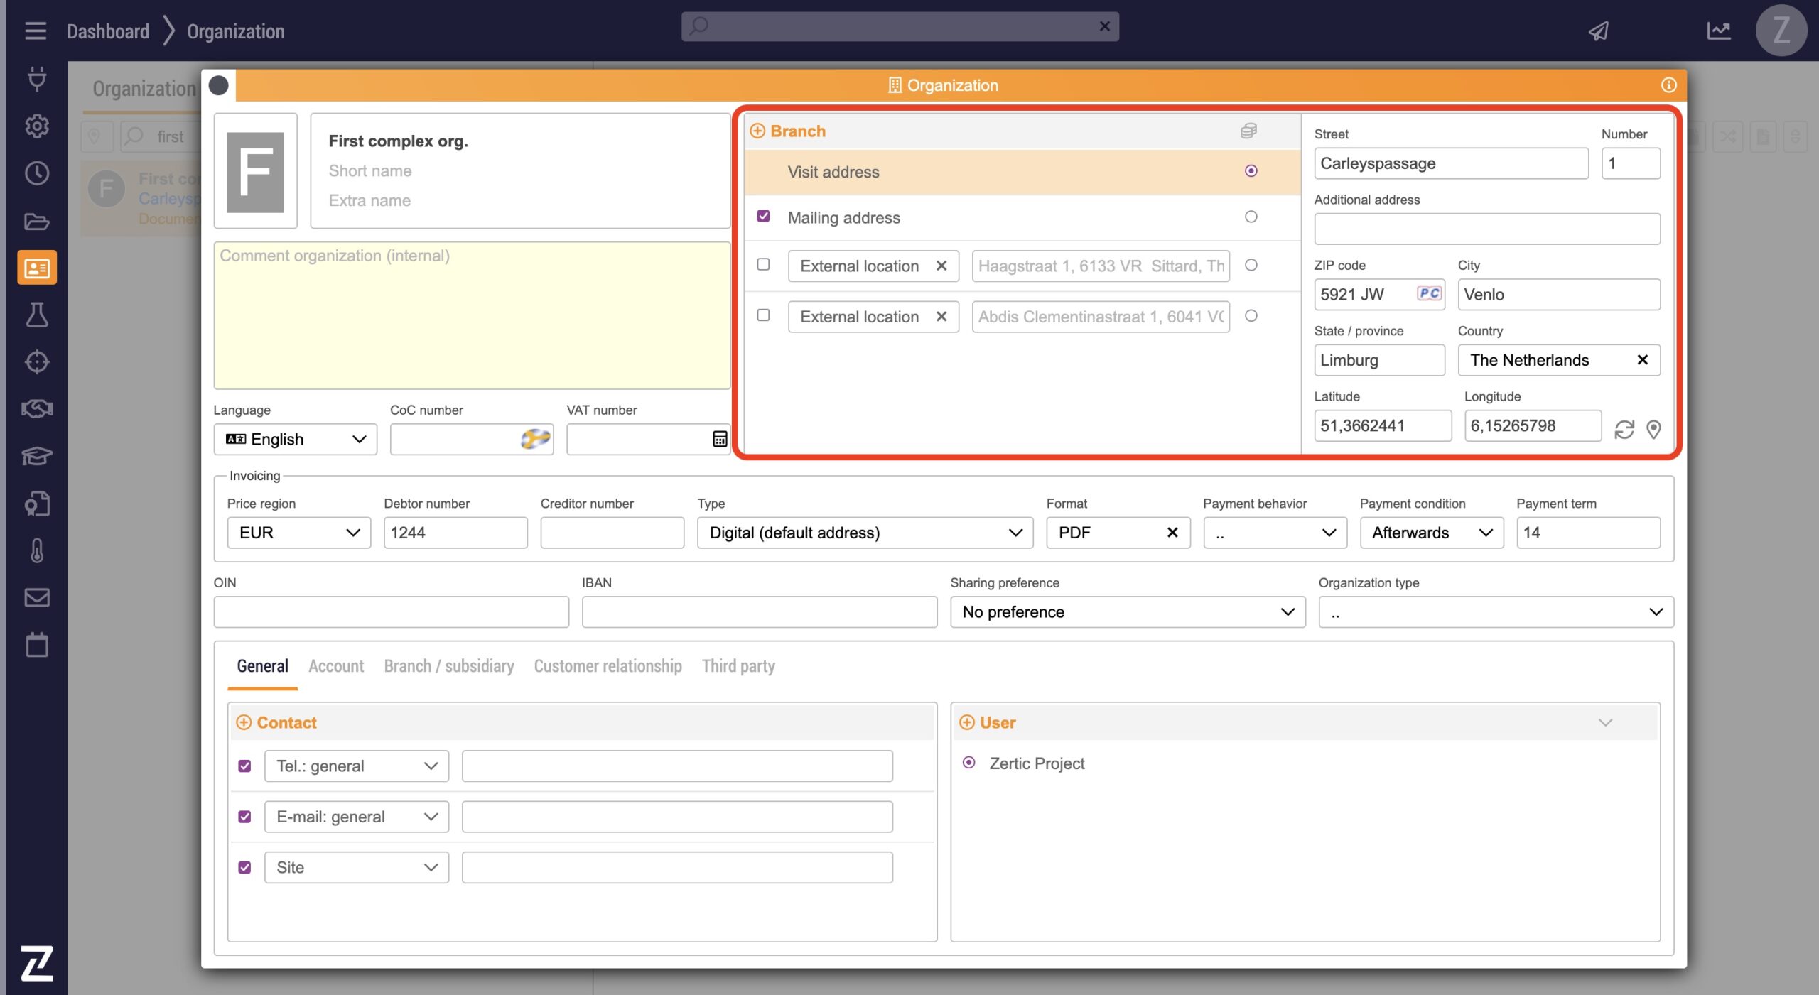Click the ZIP code PC lookup icon

tap(1428, 293)
